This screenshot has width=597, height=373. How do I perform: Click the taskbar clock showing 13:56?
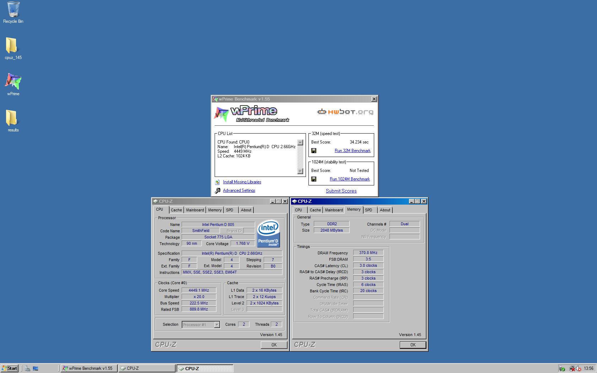[588, 368]
